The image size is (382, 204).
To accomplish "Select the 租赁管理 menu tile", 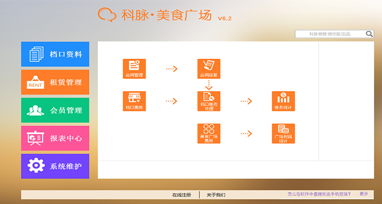I will point(55,82).
